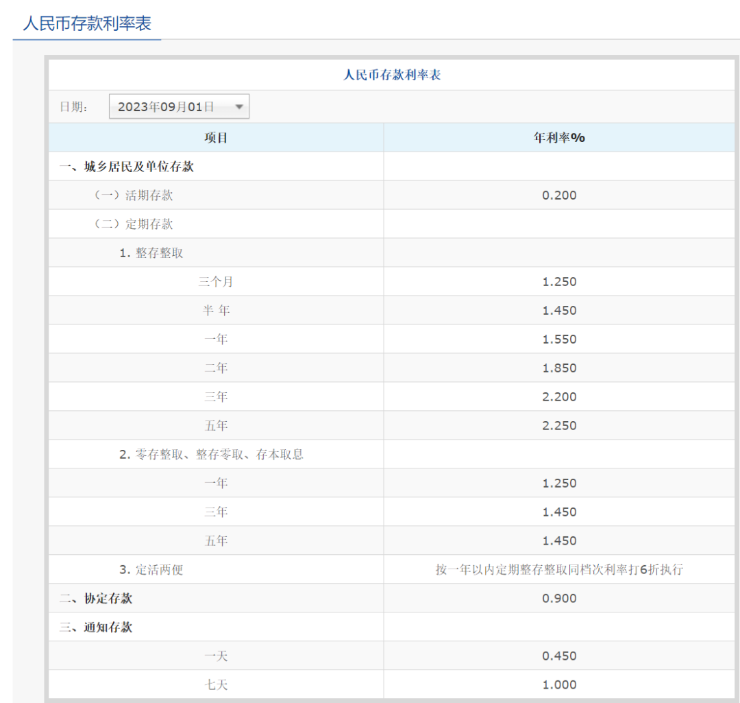
Task: Select the 人民币存款利率表 page tab
Action: click(87, 23)
